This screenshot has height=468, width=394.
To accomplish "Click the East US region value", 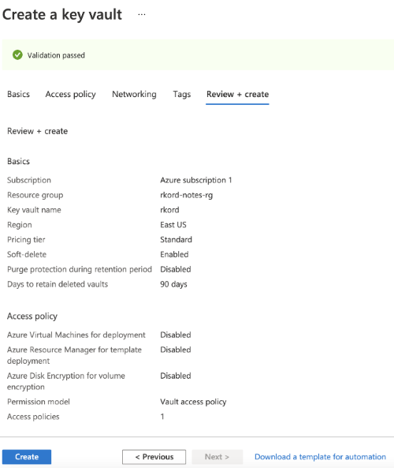I will click(x=173, y=225).
